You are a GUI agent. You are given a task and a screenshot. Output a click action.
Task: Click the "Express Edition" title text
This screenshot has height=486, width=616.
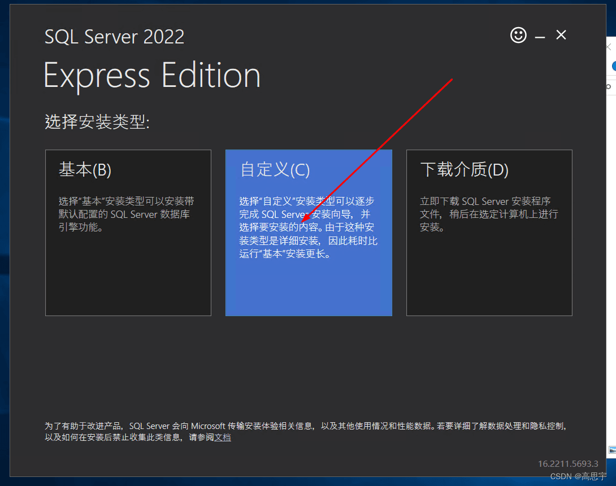(152, 76)
